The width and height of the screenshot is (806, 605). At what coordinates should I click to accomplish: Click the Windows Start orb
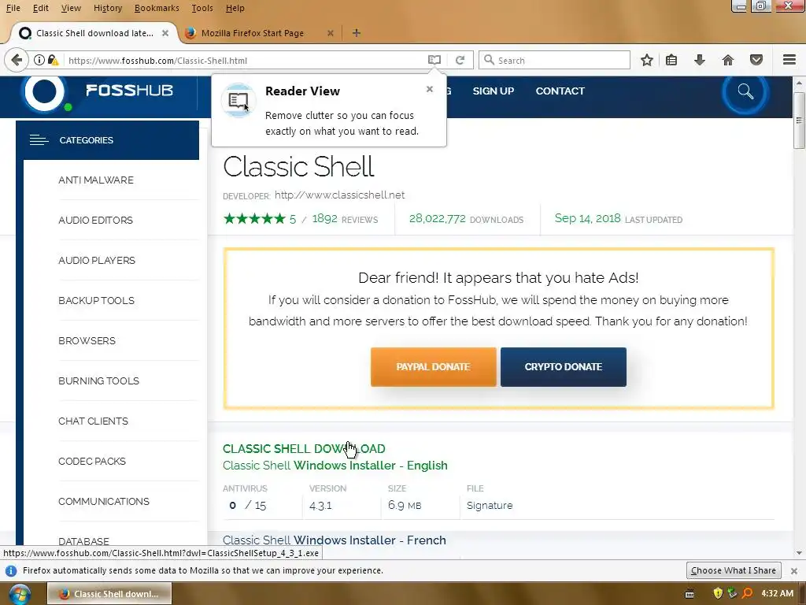pyautogui.click(x=19, y=594)
